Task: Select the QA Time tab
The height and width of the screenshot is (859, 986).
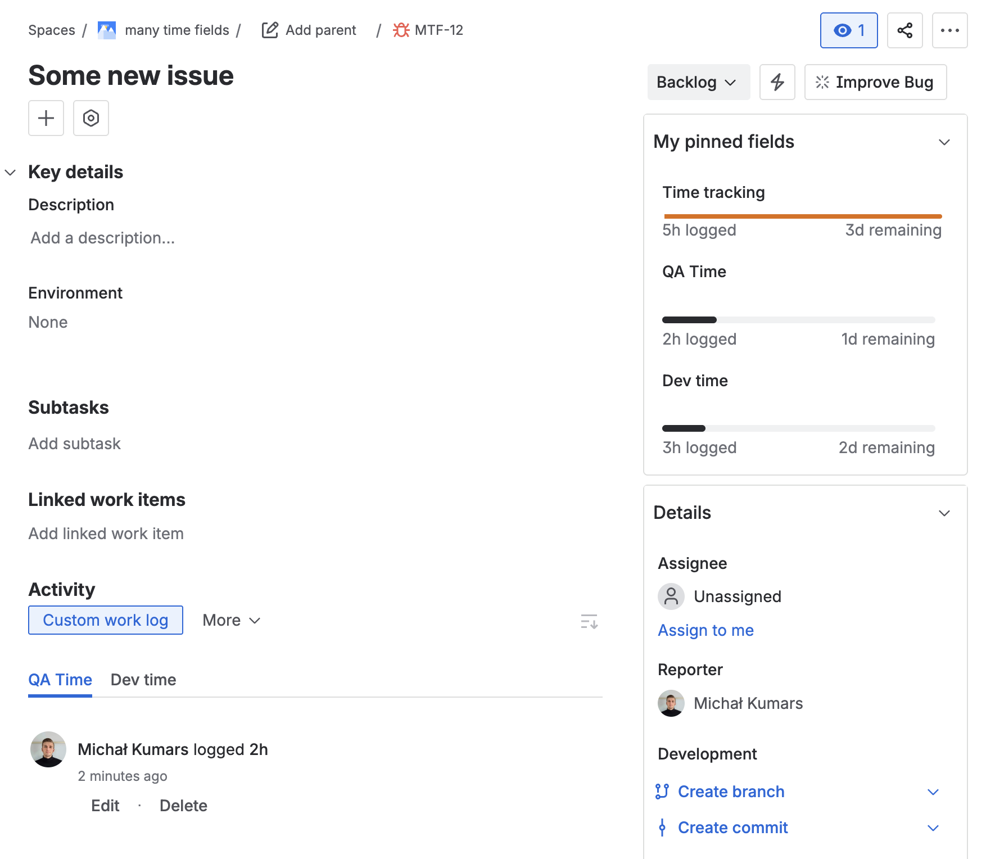Action: point(60,680)
